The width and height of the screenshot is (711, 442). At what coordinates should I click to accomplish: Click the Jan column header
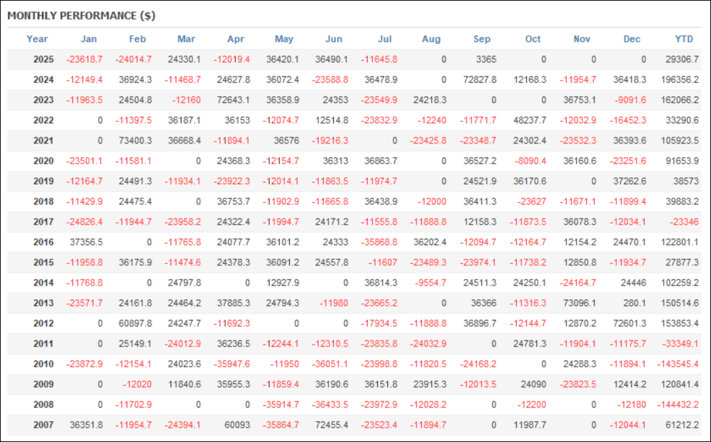pyautogui.click(x=89, y=39)
